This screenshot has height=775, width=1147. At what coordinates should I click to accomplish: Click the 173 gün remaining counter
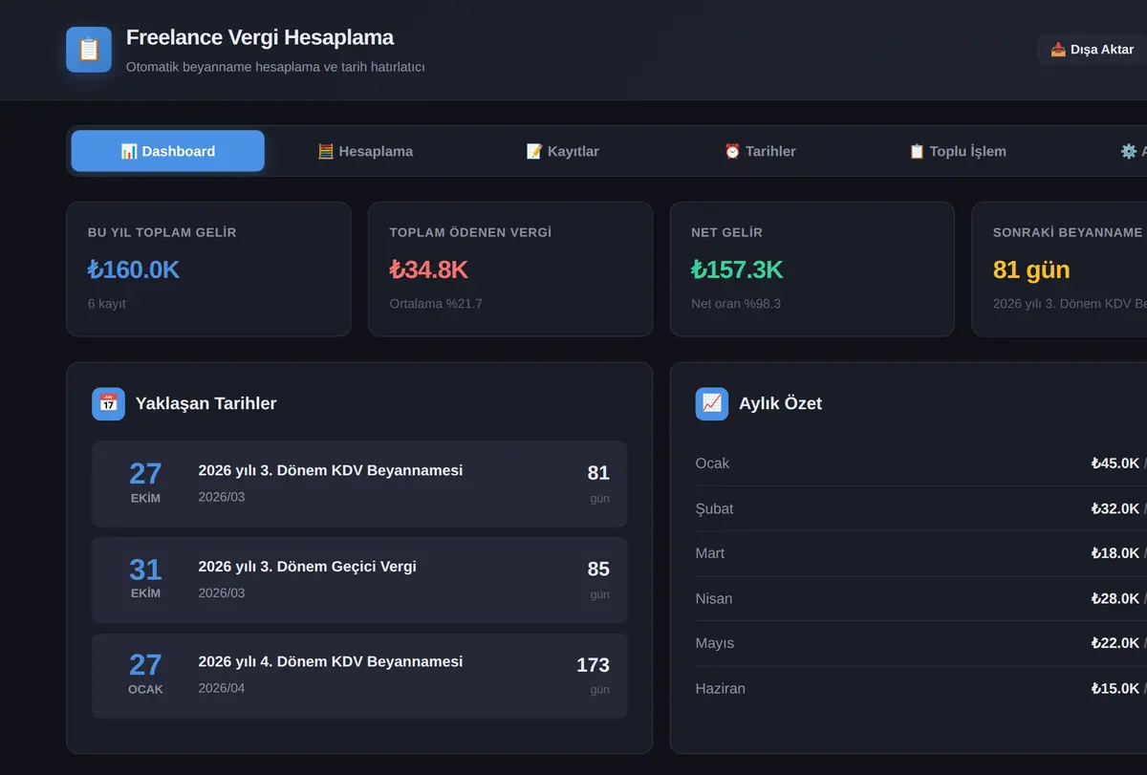point(594,675)
